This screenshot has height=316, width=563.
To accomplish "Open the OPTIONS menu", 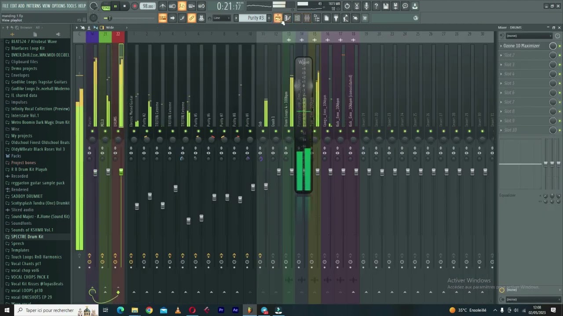I will [x=58, y=6].
